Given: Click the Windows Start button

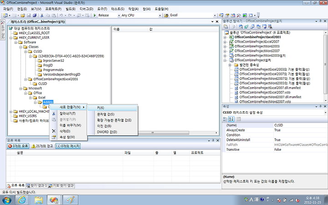Looking at the screenshot, I should tap(7, 200).
